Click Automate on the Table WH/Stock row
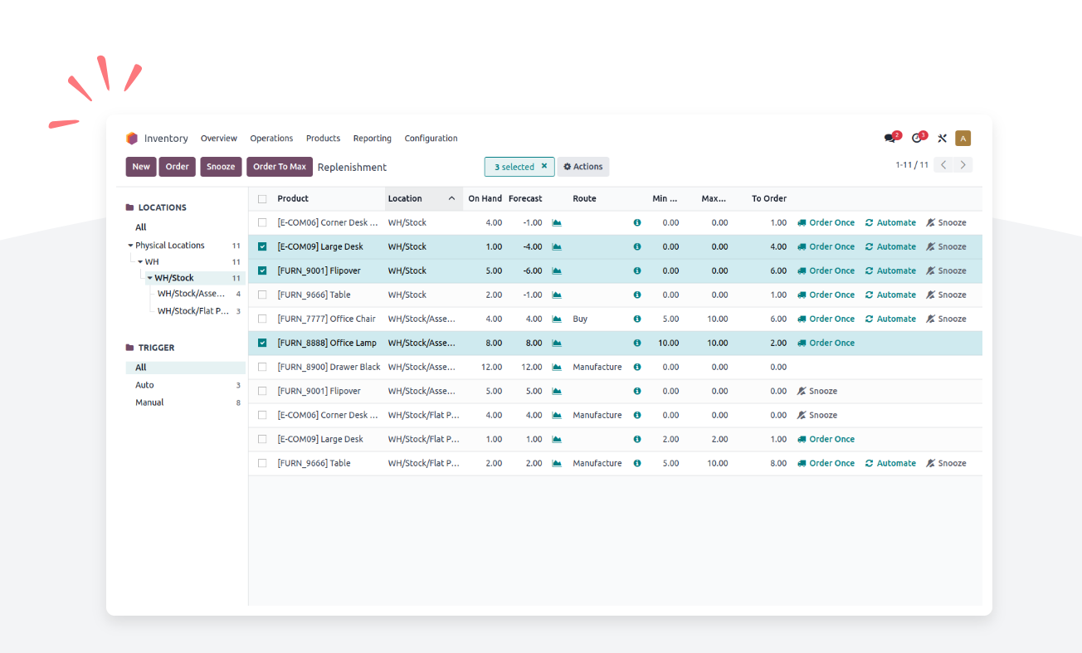This screenshot has width=1082, height=653. click(890, 295)
